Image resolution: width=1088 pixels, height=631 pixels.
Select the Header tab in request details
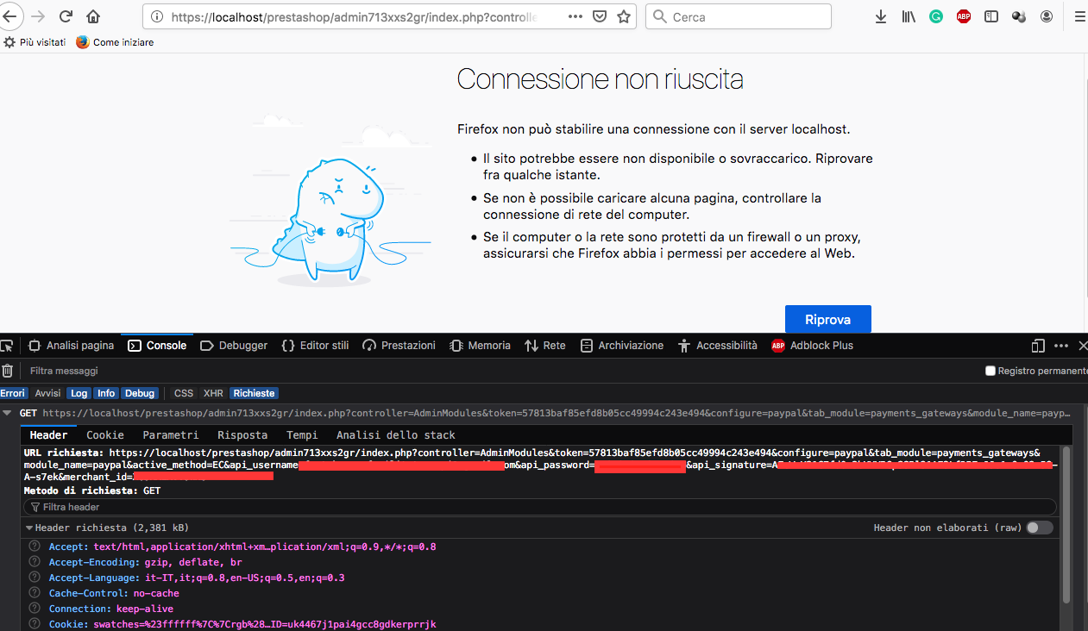pos(48,435)
